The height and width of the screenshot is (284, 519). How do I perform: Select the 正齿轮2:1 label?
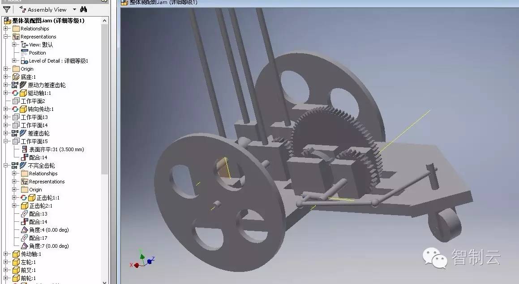click(x=41, y=206)
